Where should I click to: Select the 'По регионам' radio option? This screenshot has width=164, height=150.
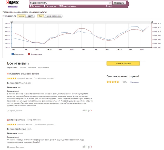[45, 6]
